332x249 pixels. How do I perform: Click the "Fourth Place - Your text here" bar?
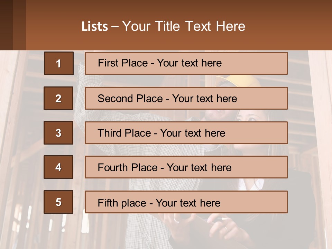pyautogui.click(x=186, y=167)
